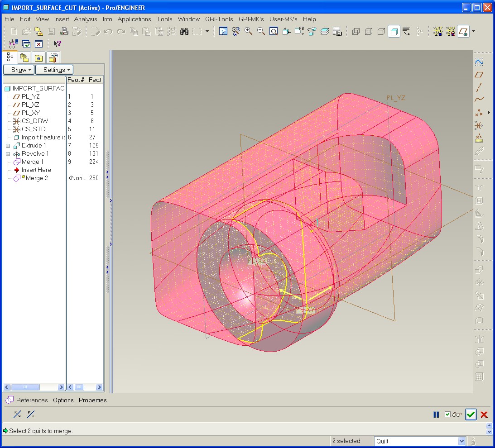Toggle Shading display mode

tap(394, 31)
